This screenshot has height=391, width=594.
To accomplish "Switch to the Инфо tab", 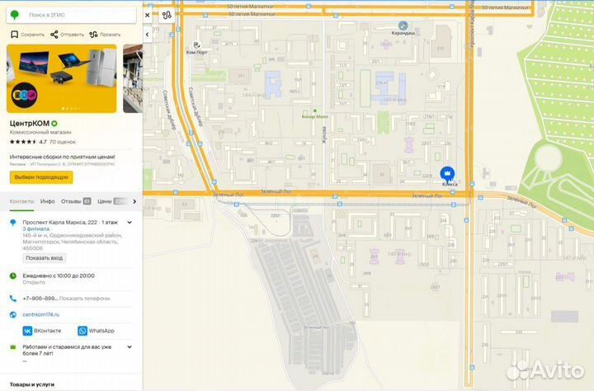I will click(x=48, y=200).
